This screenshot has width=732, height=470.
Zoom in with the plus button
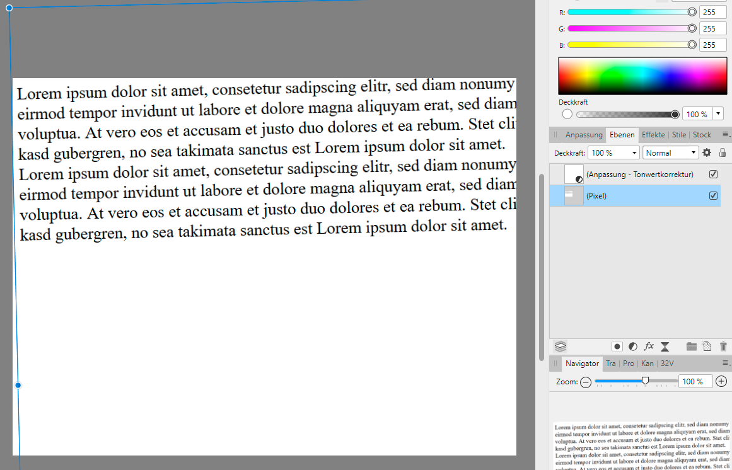click(720, 381)
